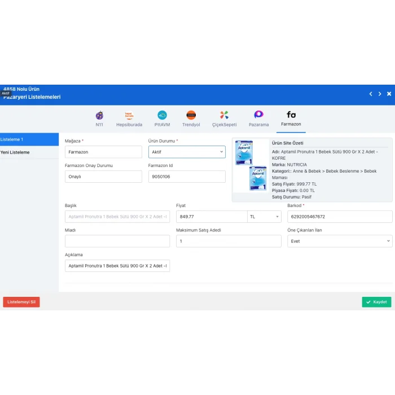Switch to the PttAVM marketplace icon
395x395 pixels.
pyautogui.click(x=162, y=115)
